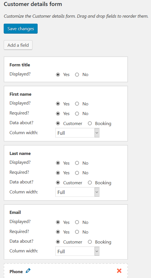Image resolution: width=151 pixels, height=278 pixels.
Task: Delete the Phone field with red X
Action: (x=119, y=271)
